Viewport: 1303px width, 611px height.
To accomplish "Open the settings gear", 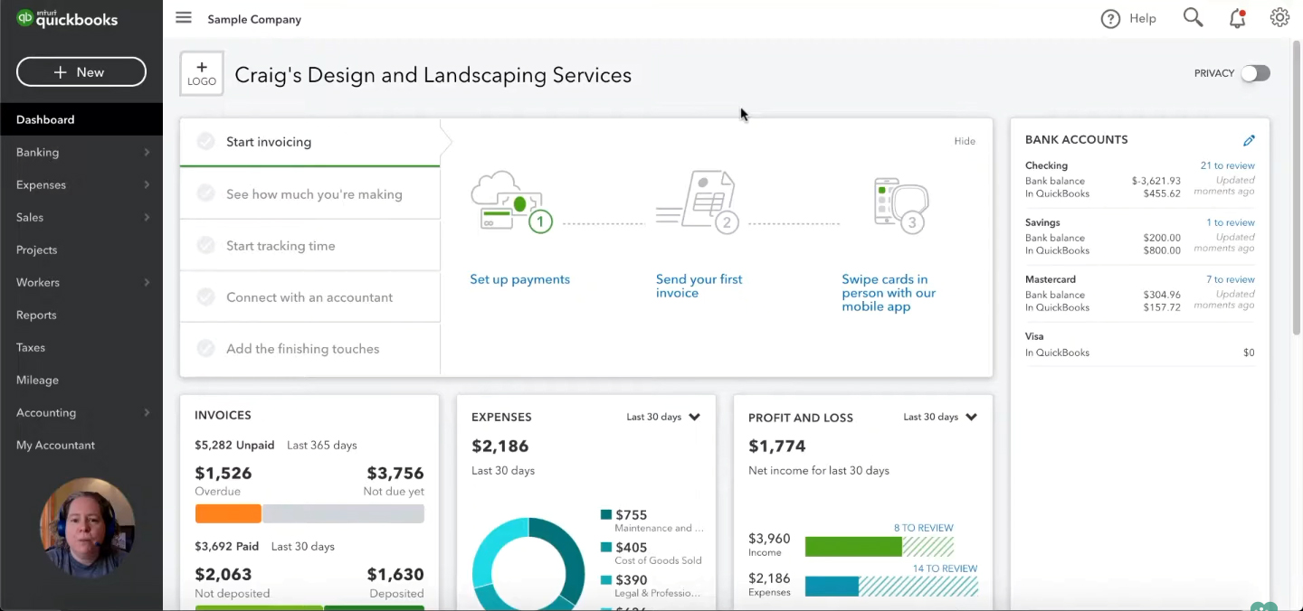I will point(1279,18).
